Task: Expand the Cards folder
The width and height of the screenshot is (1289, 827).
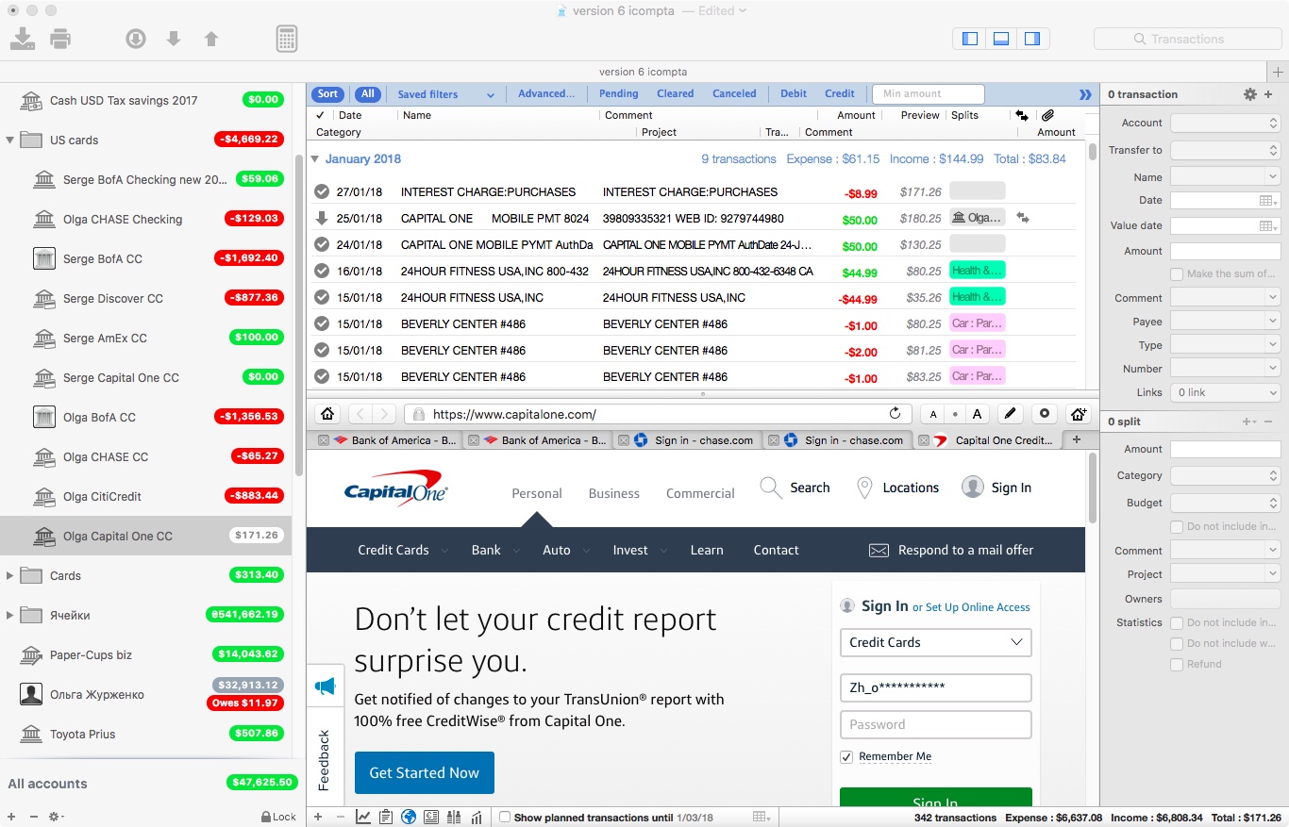Action: [9, 575]
